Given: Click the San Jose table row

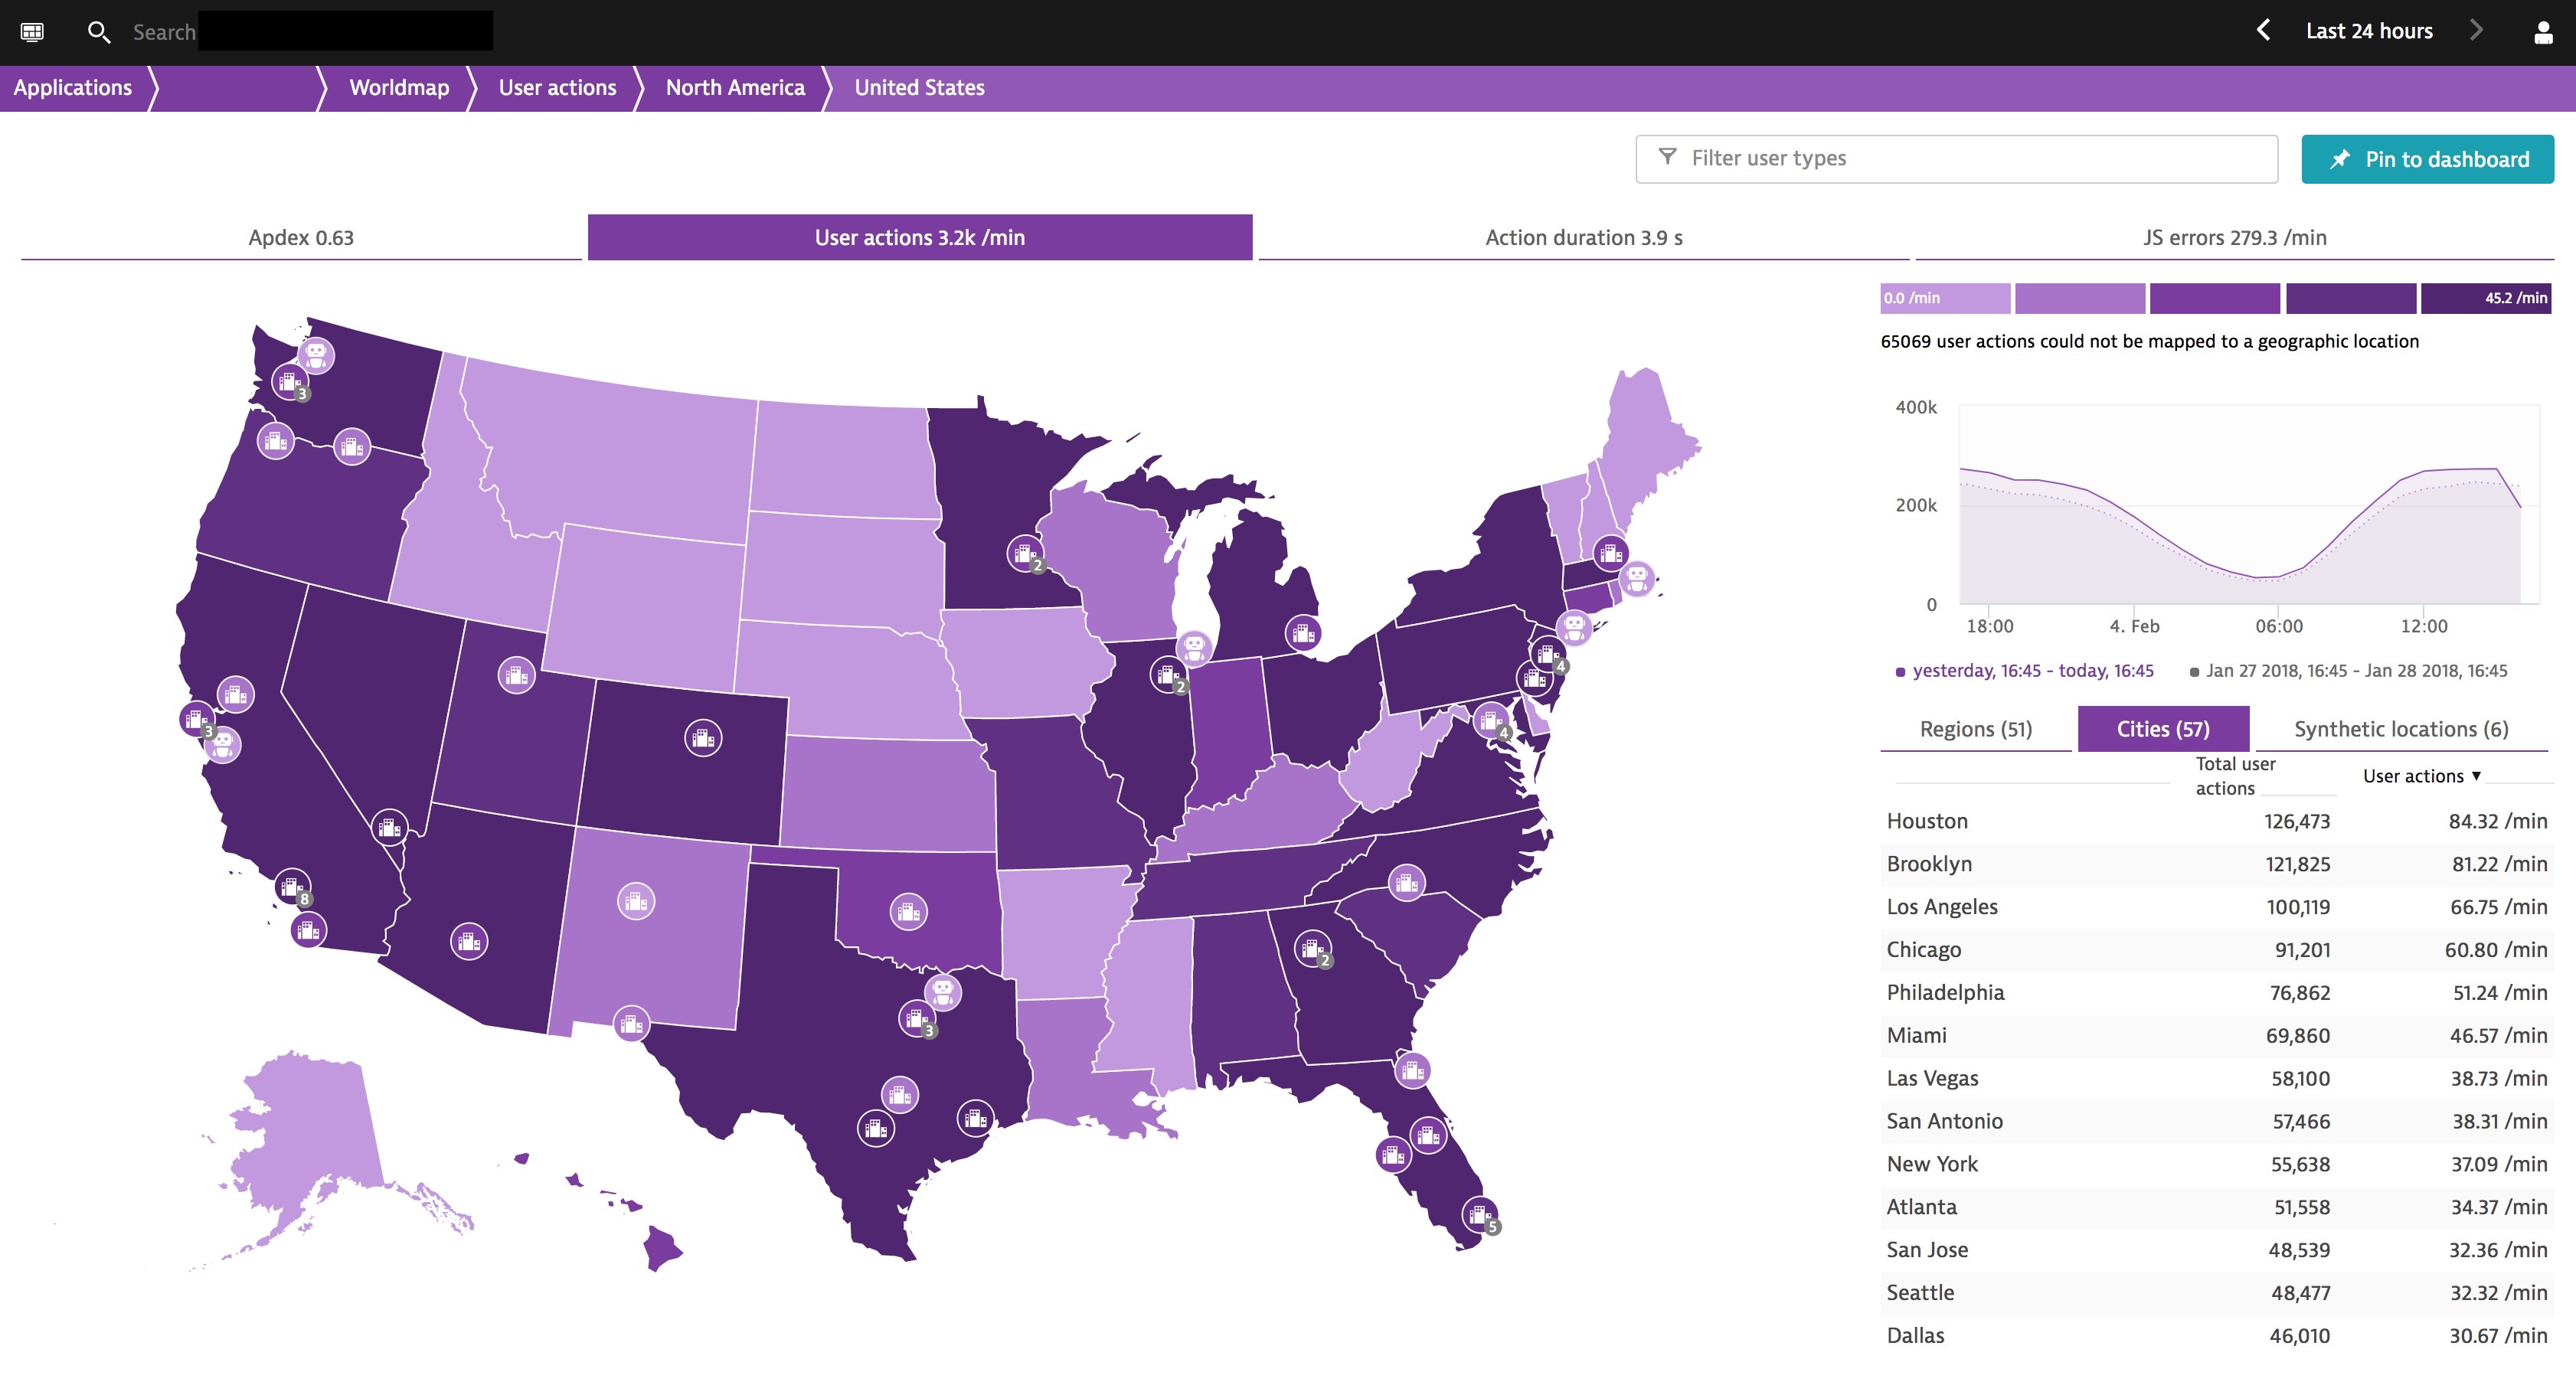Looking at the screenshot, I should click(2217, 1250).
